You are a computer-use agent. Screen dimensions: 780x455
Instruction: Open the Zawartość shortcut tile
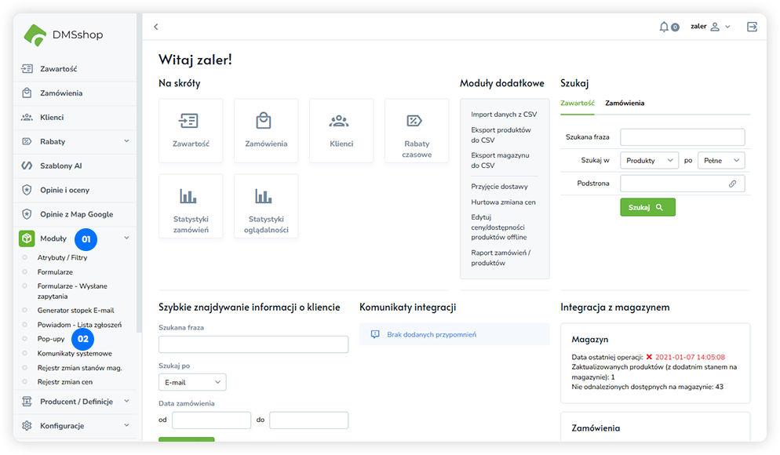191,130
